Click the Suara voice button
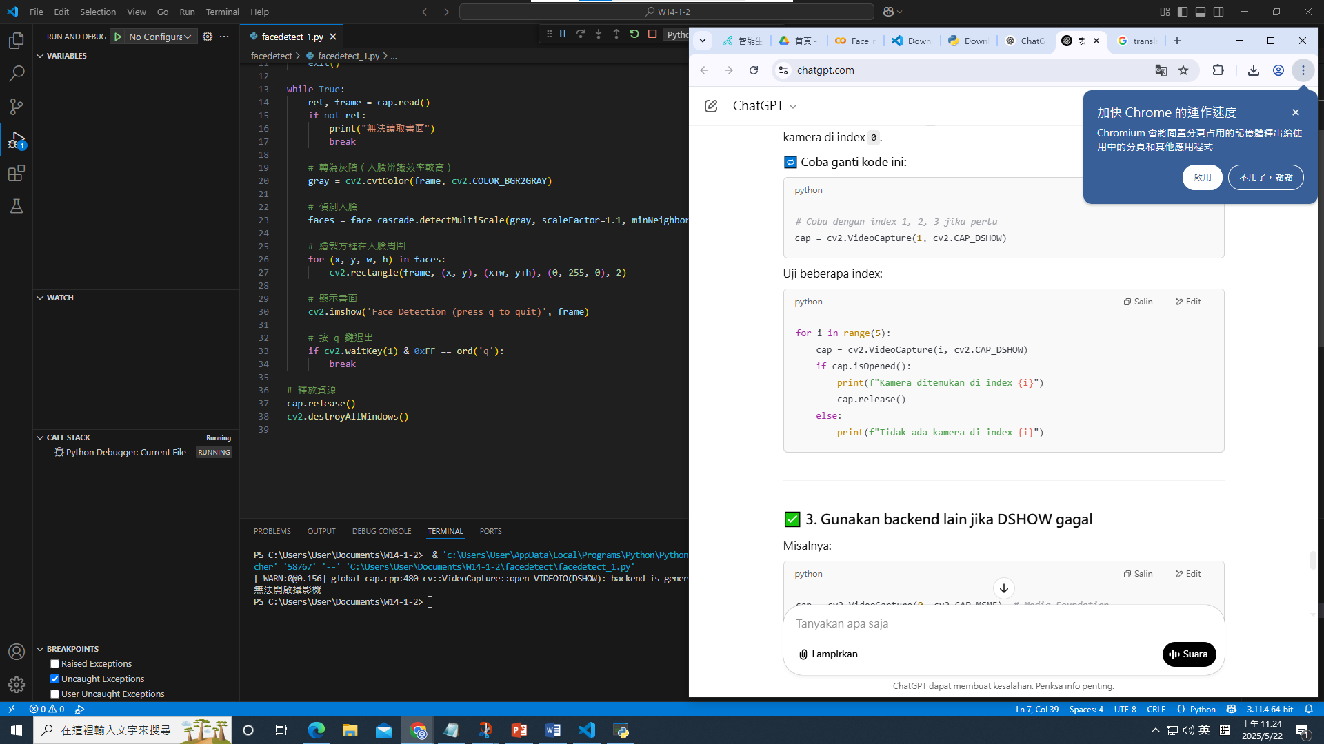 tap(1189, 654)
